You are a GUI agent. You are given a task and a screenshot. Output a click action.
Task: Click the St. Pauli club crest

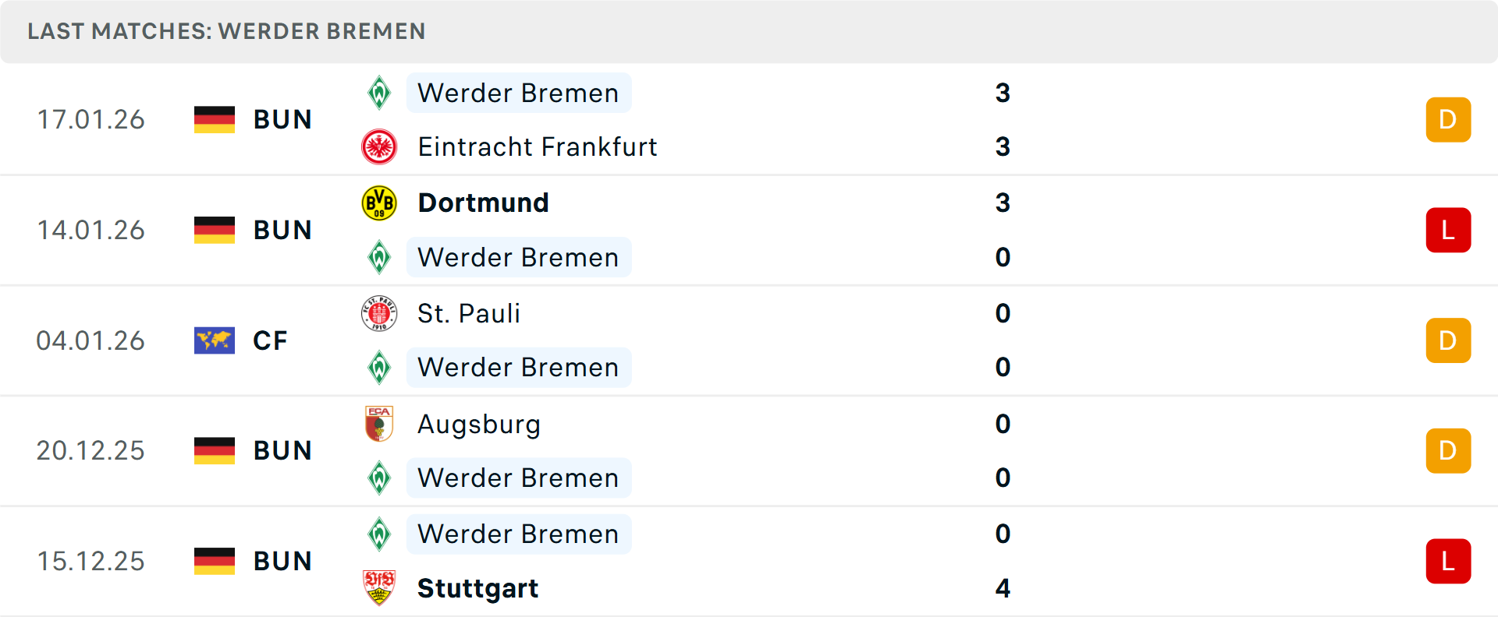pos(379,313)
